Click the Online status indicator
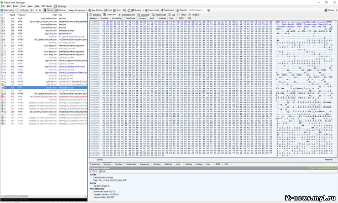The image size is (338, 203). tap(329, 10)
